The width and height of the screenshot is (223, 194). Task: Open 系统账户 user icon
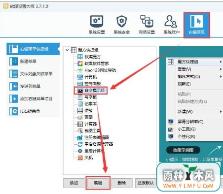tap(171, 21)
